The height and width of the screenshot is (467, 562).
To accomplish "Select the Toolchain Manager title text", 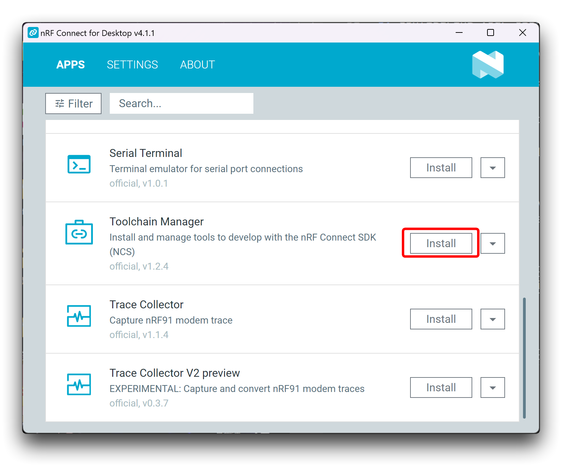I will point(156,222).
